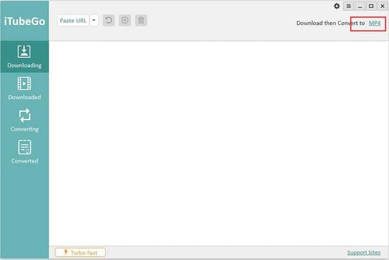Switch to the Converting tab
The height and width of the screenshot is (260, 389).
click(25, 120)
